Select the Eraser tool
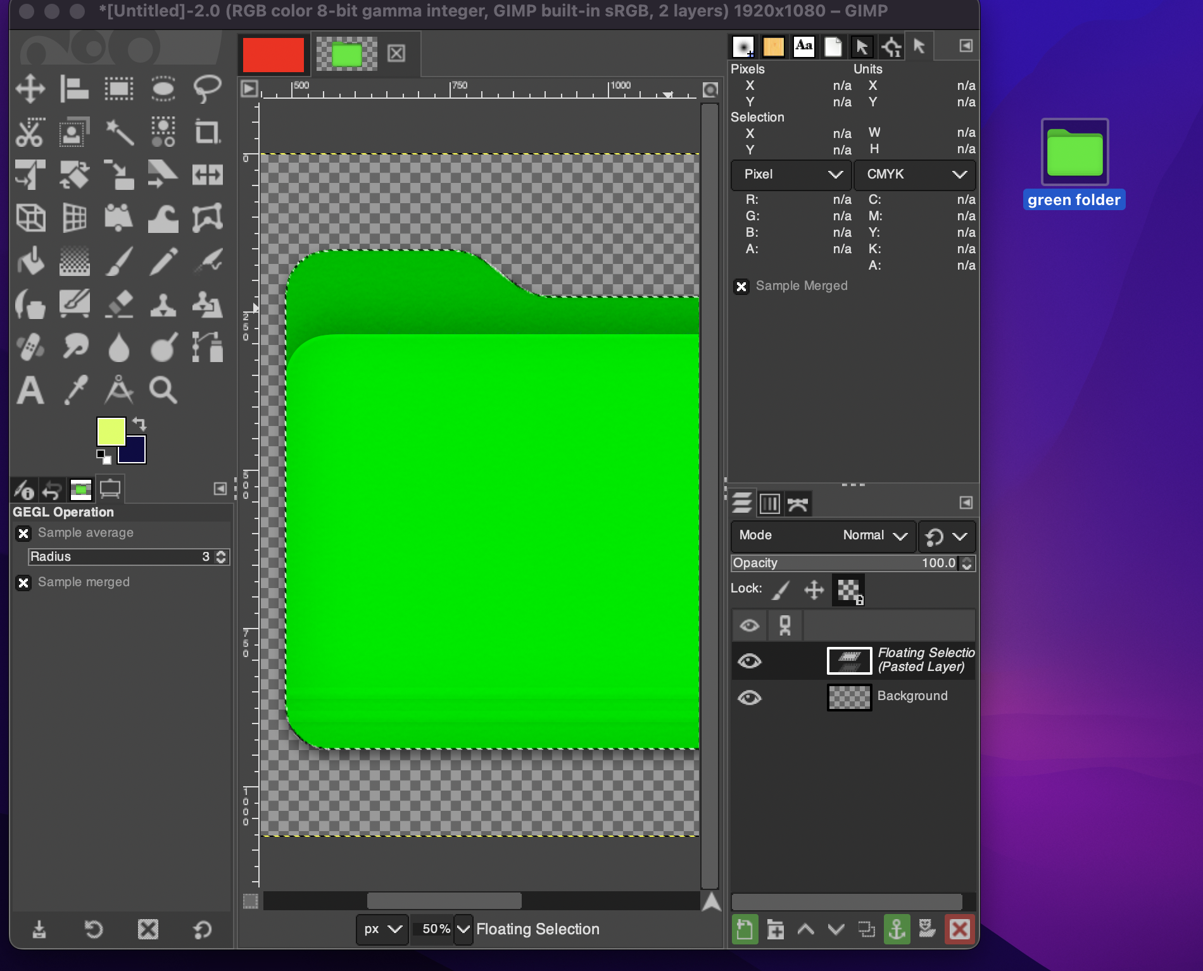Screen dimensions: 1203x971 click(118, 304)
